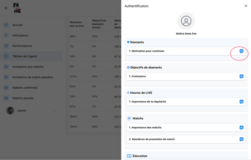Click the icon next to Importance de la régularité
This screenshot has width=251, height=160.
point(241,102)
